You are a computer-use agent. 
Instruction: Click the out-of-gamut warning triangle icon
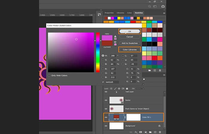pyautogui.click(x=115, y=37)
